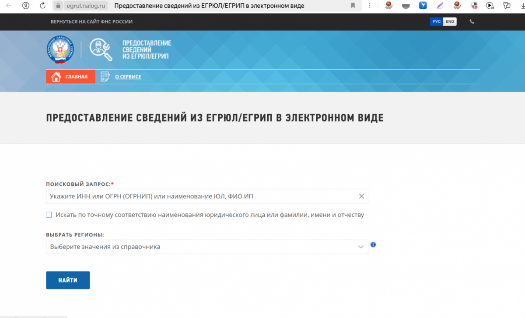Image resolution: width=525 pixels, height=318 pixels.
Task: Click the bookmark icon in the address bar
Action: click(x=353, y=6)
